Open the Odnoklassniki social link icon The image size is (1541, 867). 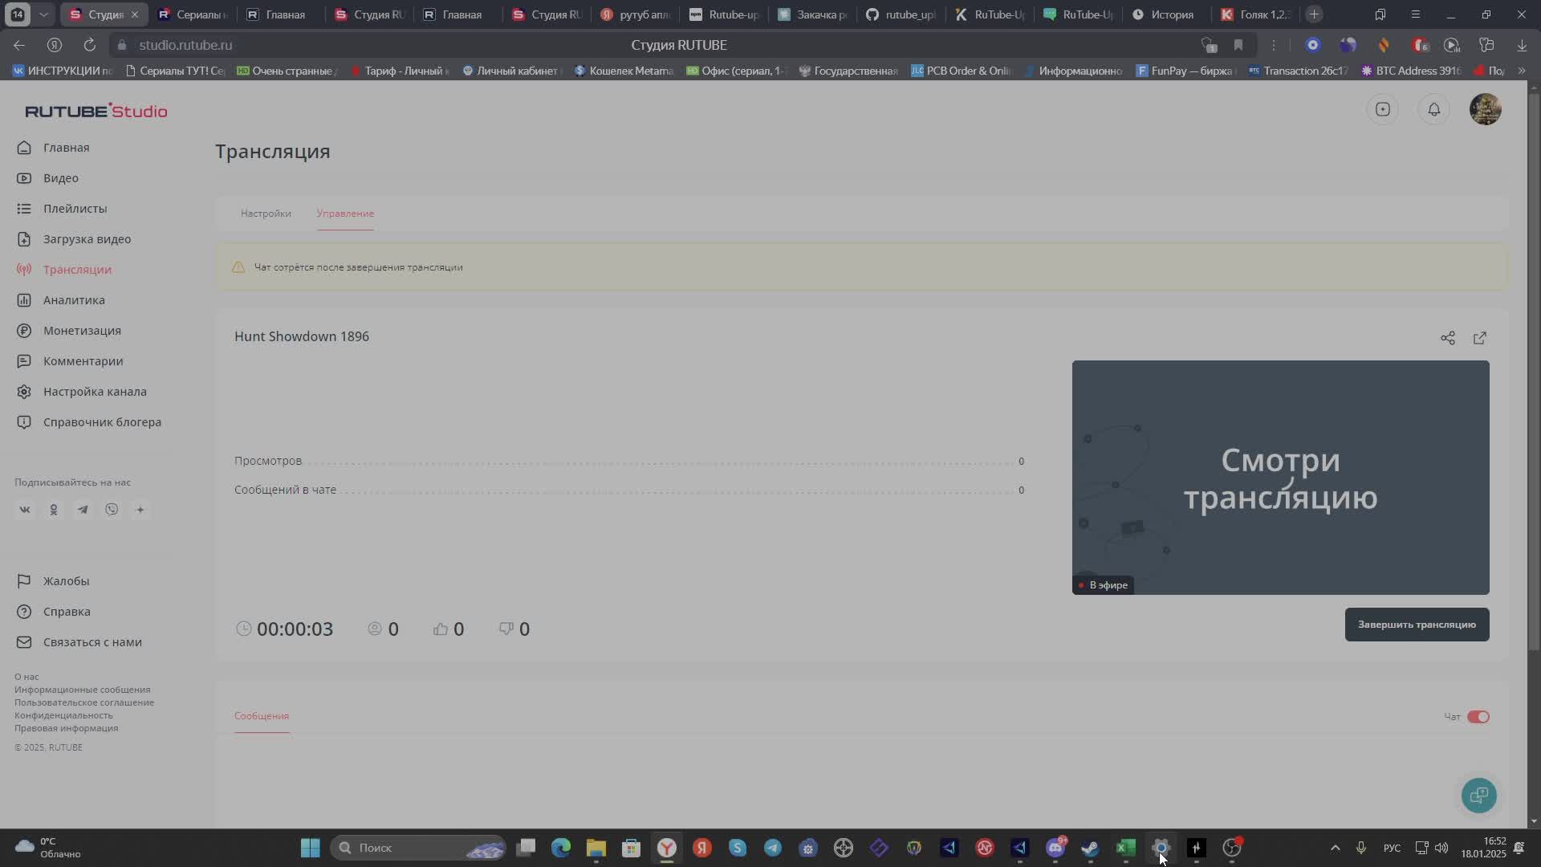click(x=54, y=510)
